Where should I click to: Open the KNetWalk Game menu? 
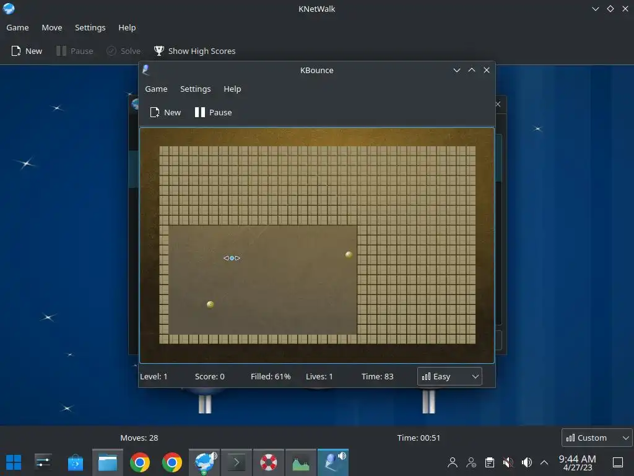click(17, 27)
